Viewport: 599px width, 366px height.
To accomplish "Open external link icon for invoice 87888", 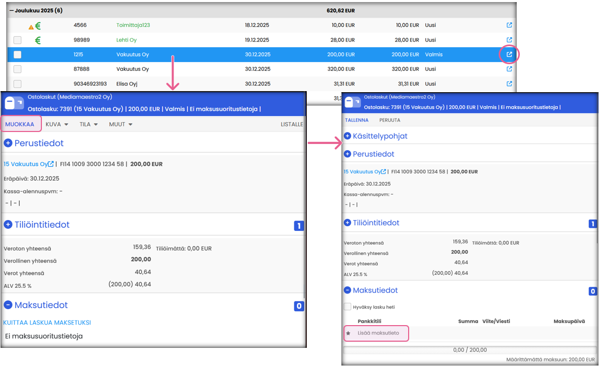I will (509, 69).
